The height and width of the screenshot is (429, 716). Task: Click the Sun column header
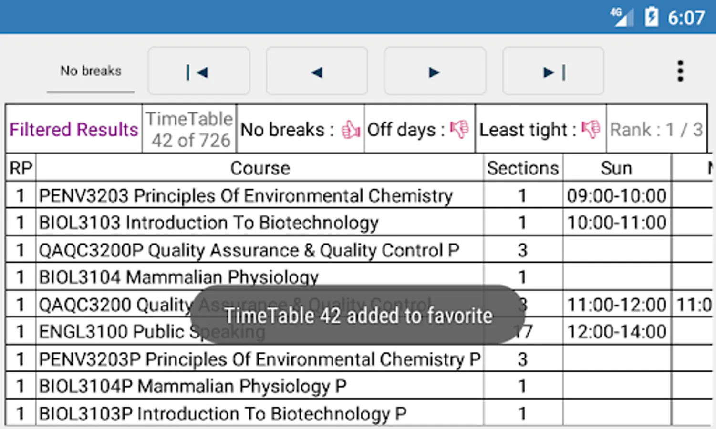[x=616, y=168]
